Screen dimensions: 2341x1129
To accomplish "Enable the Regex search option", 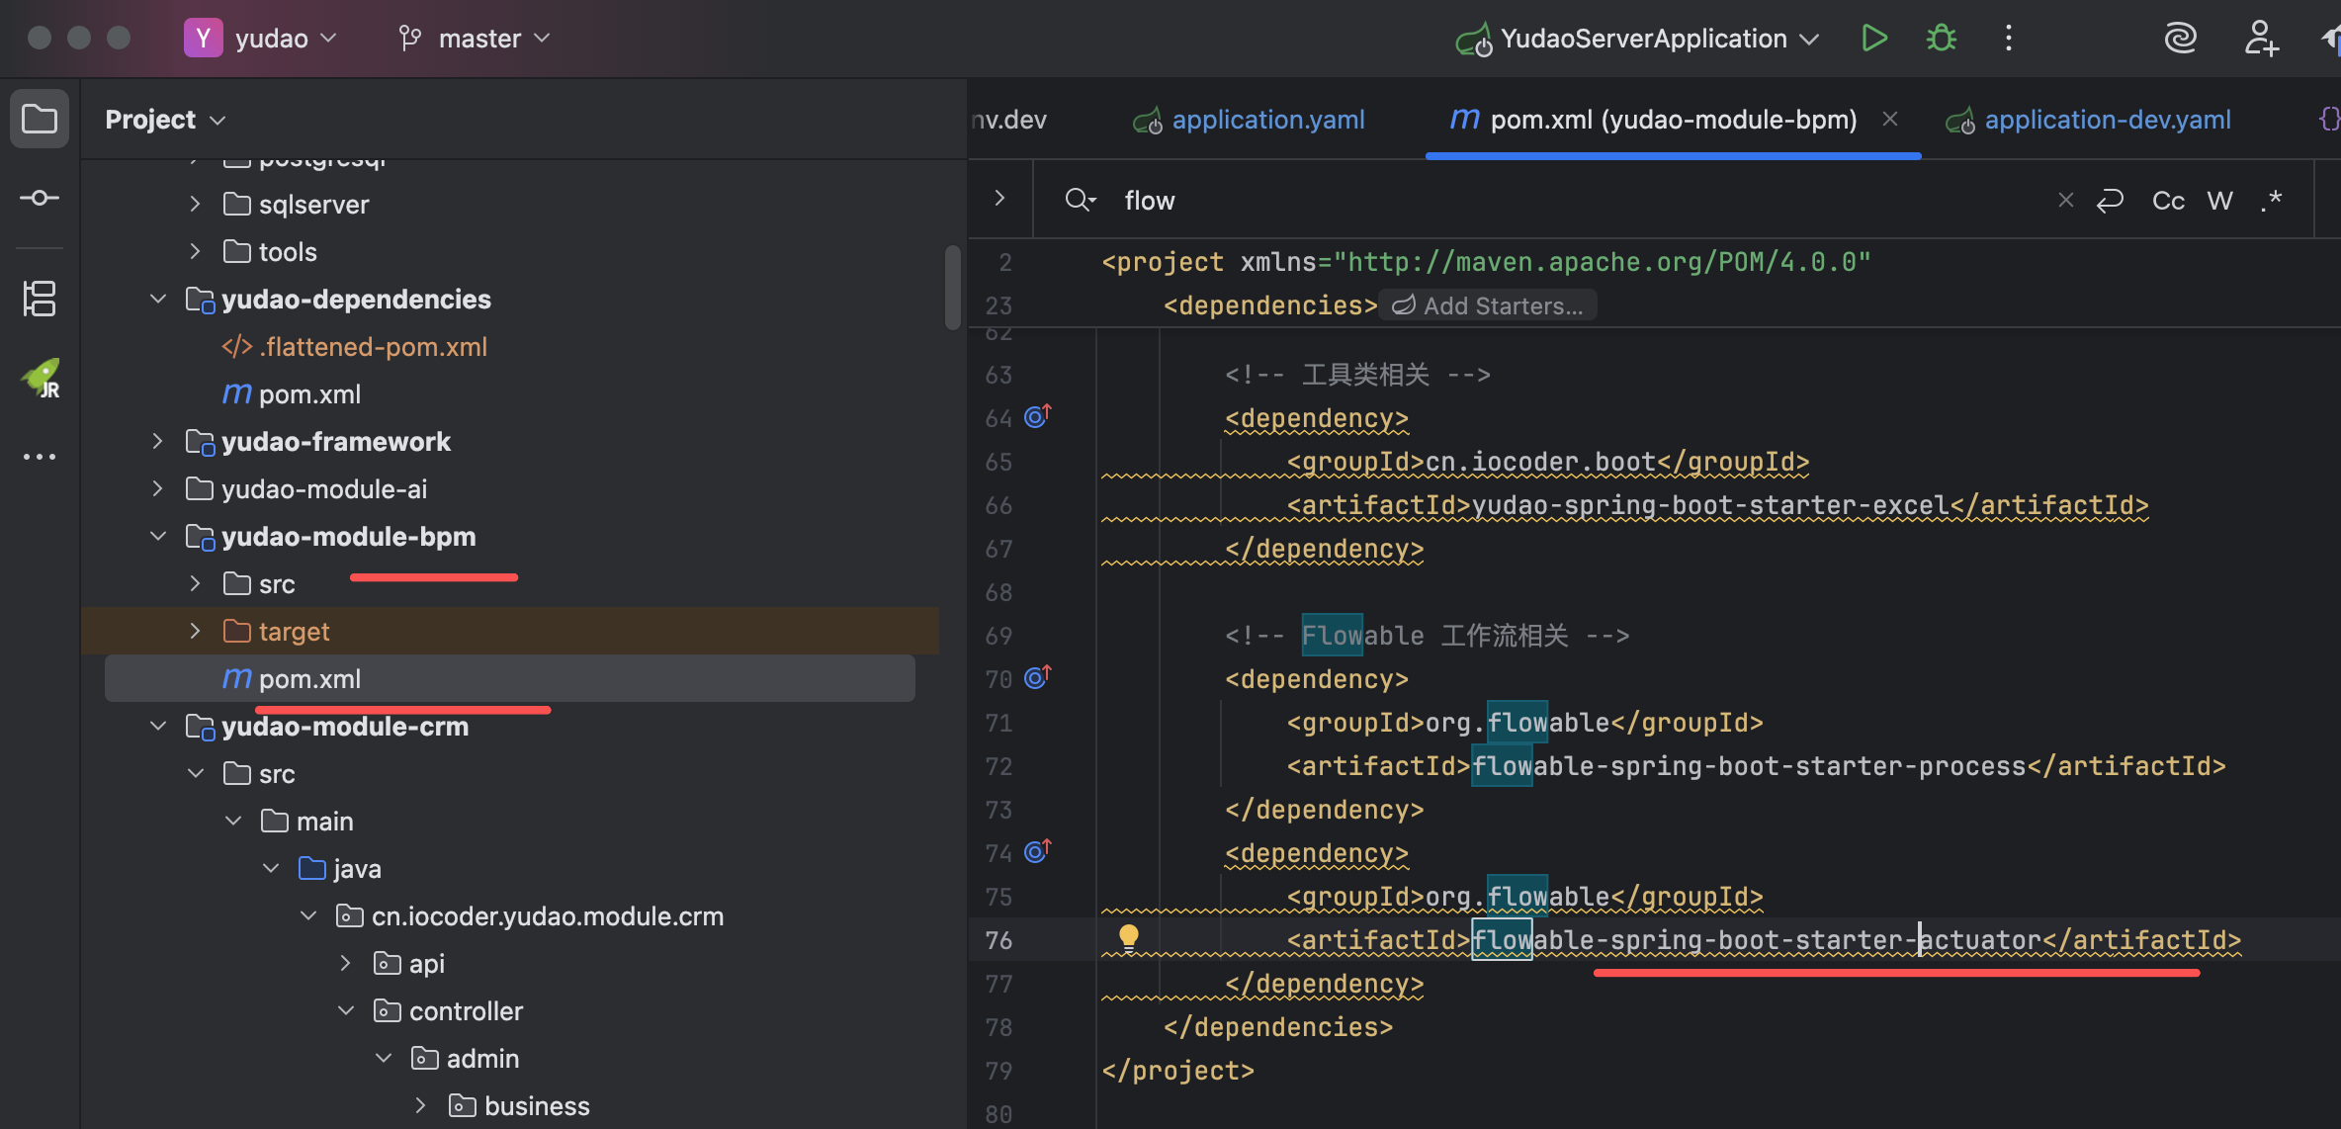I will point(2271,201).
